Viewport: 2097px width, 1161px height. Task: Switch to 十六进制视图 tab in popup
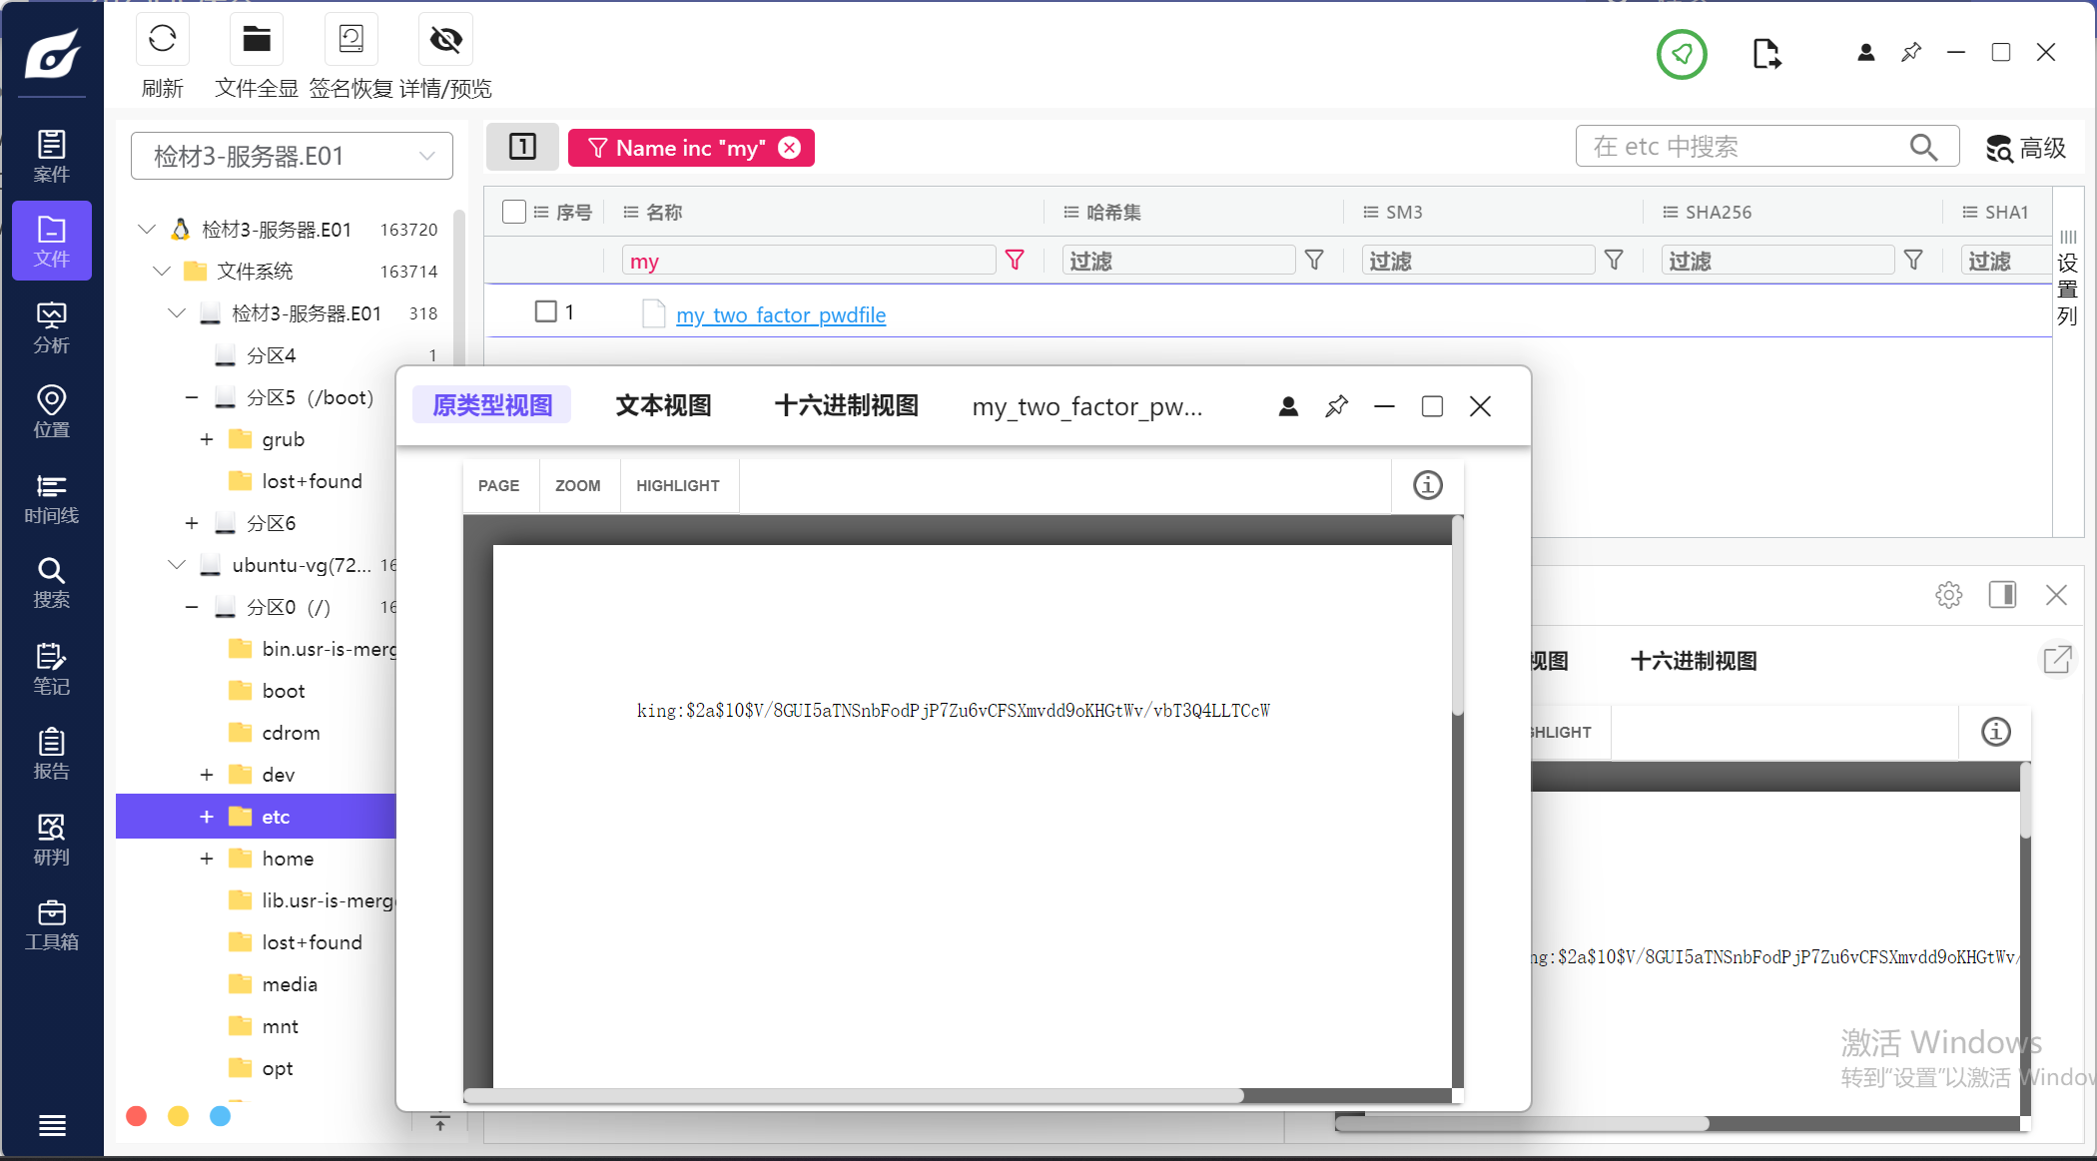846,405
